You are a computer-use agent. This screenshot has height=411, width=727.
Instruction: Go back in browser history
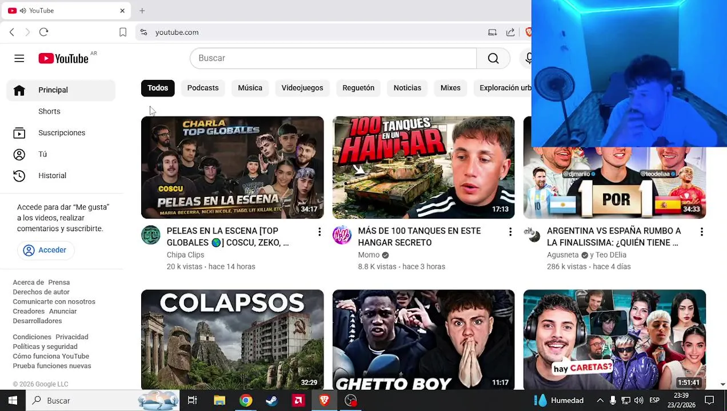(12, 33)
